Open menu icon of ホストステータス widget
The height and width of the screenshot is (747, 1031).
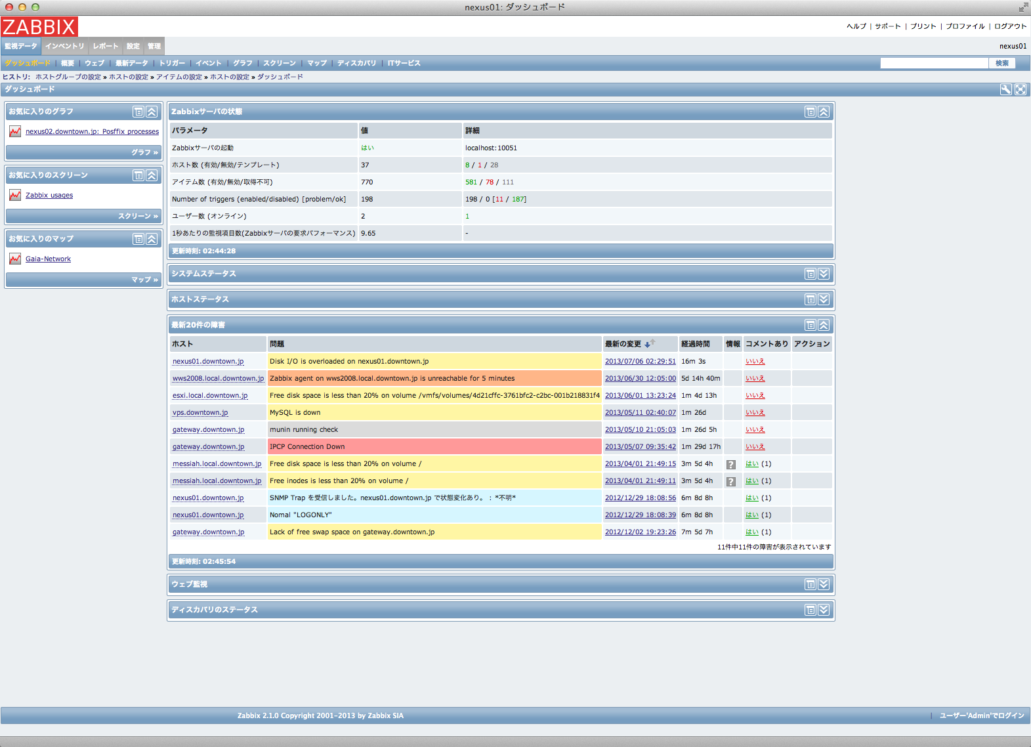810,299
